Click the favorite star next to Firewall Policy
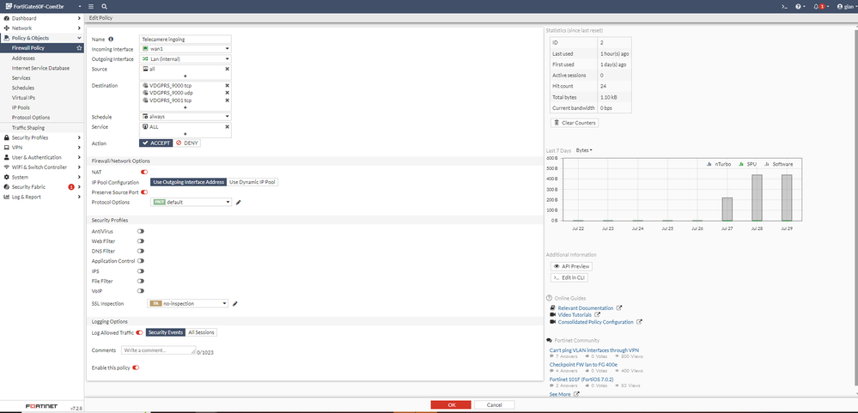 coord(79,48)
